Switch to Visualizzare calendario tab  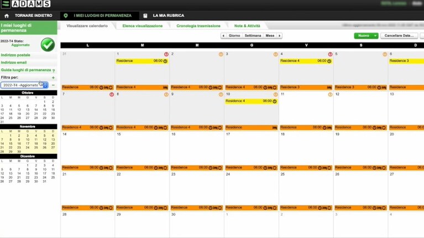pyautogui.click(x=87, y=26)
